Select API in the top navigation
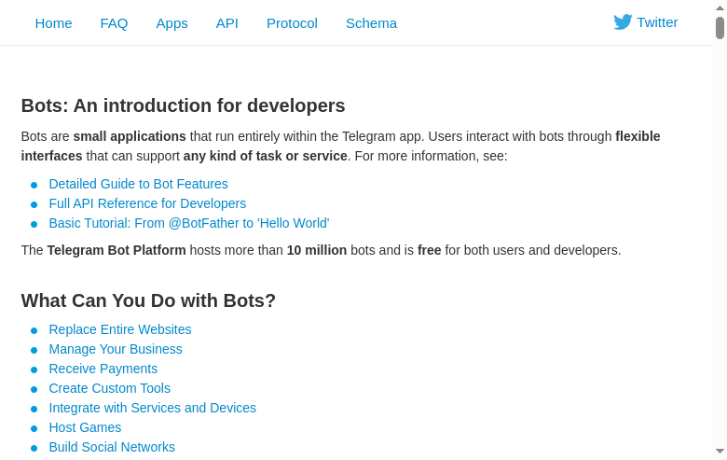This screenshot has width=727, height=460. tap(227, 23)
